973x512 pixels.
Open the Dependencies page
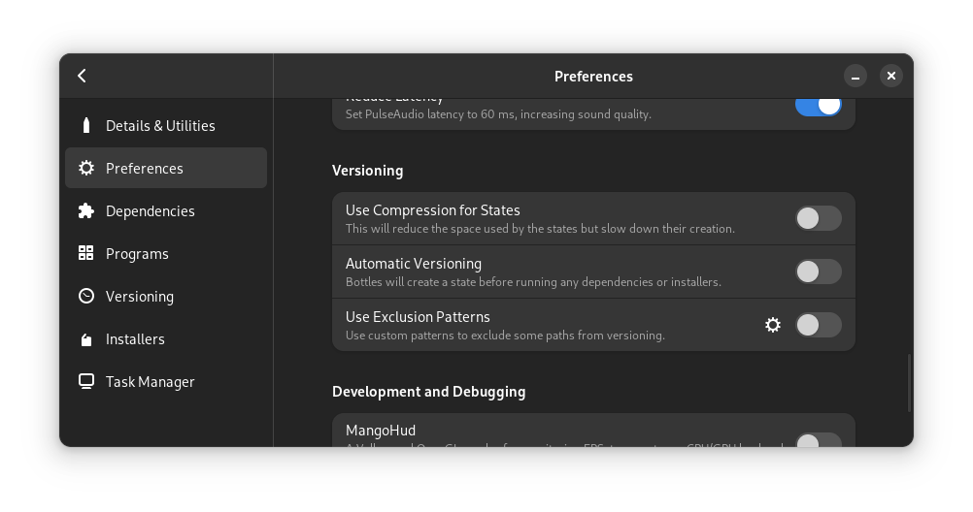[x=151, y=210]
